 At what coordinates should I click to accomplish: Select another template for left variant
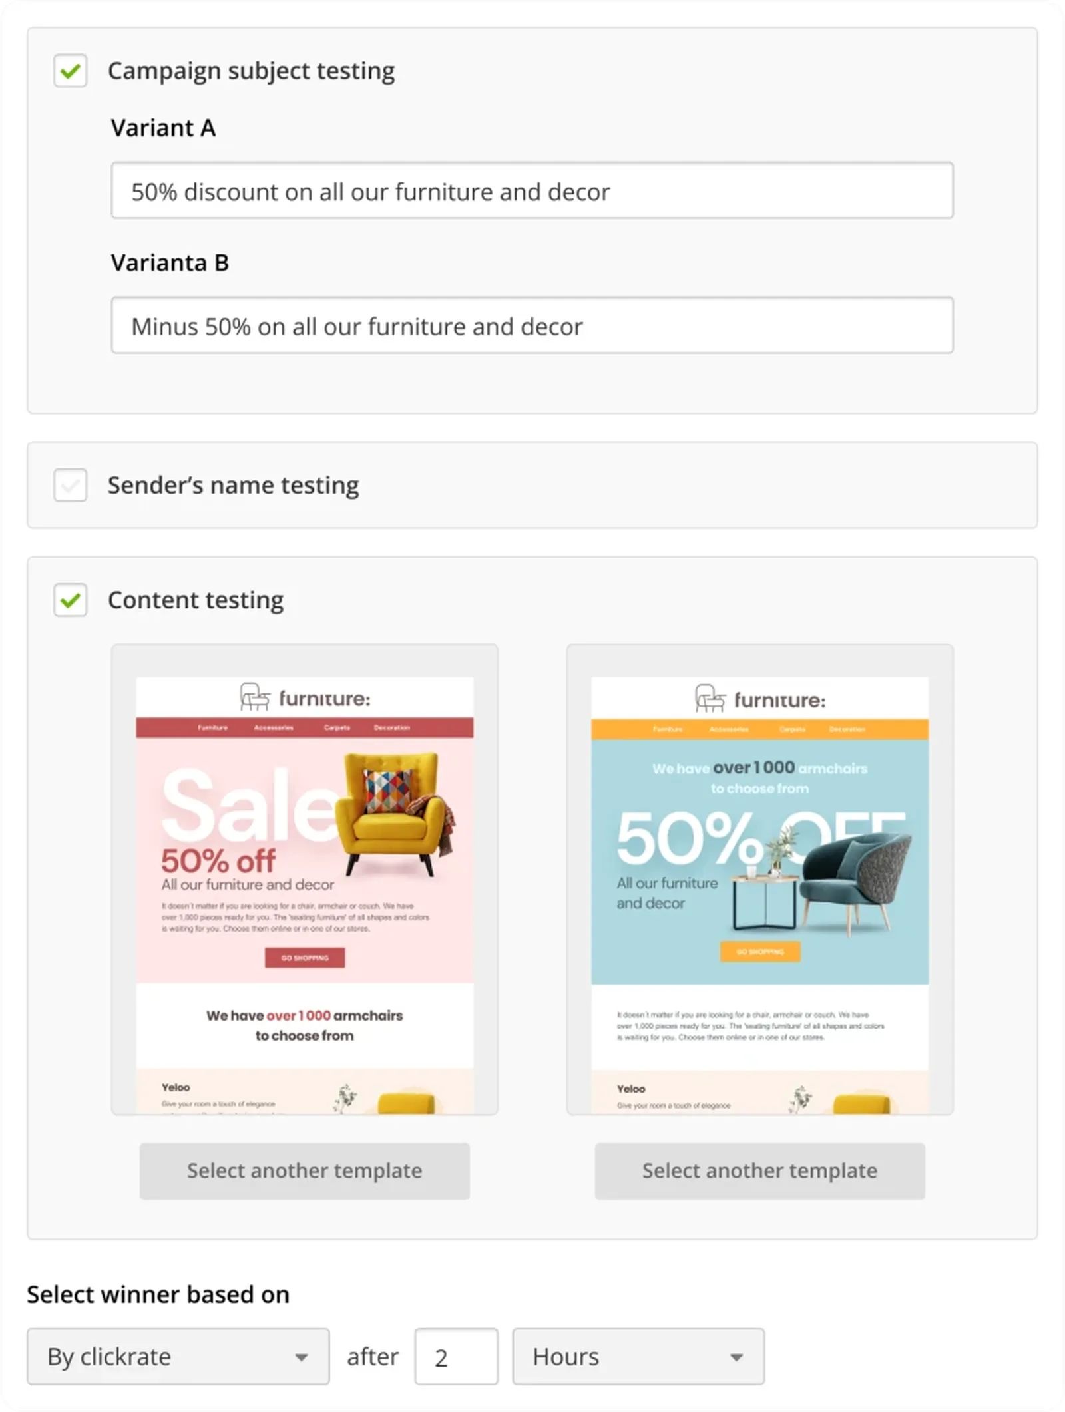point(304,1171)
